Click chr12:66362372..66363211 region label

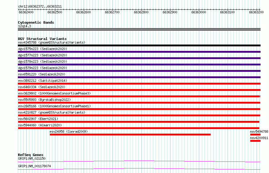tap(40, 6)
